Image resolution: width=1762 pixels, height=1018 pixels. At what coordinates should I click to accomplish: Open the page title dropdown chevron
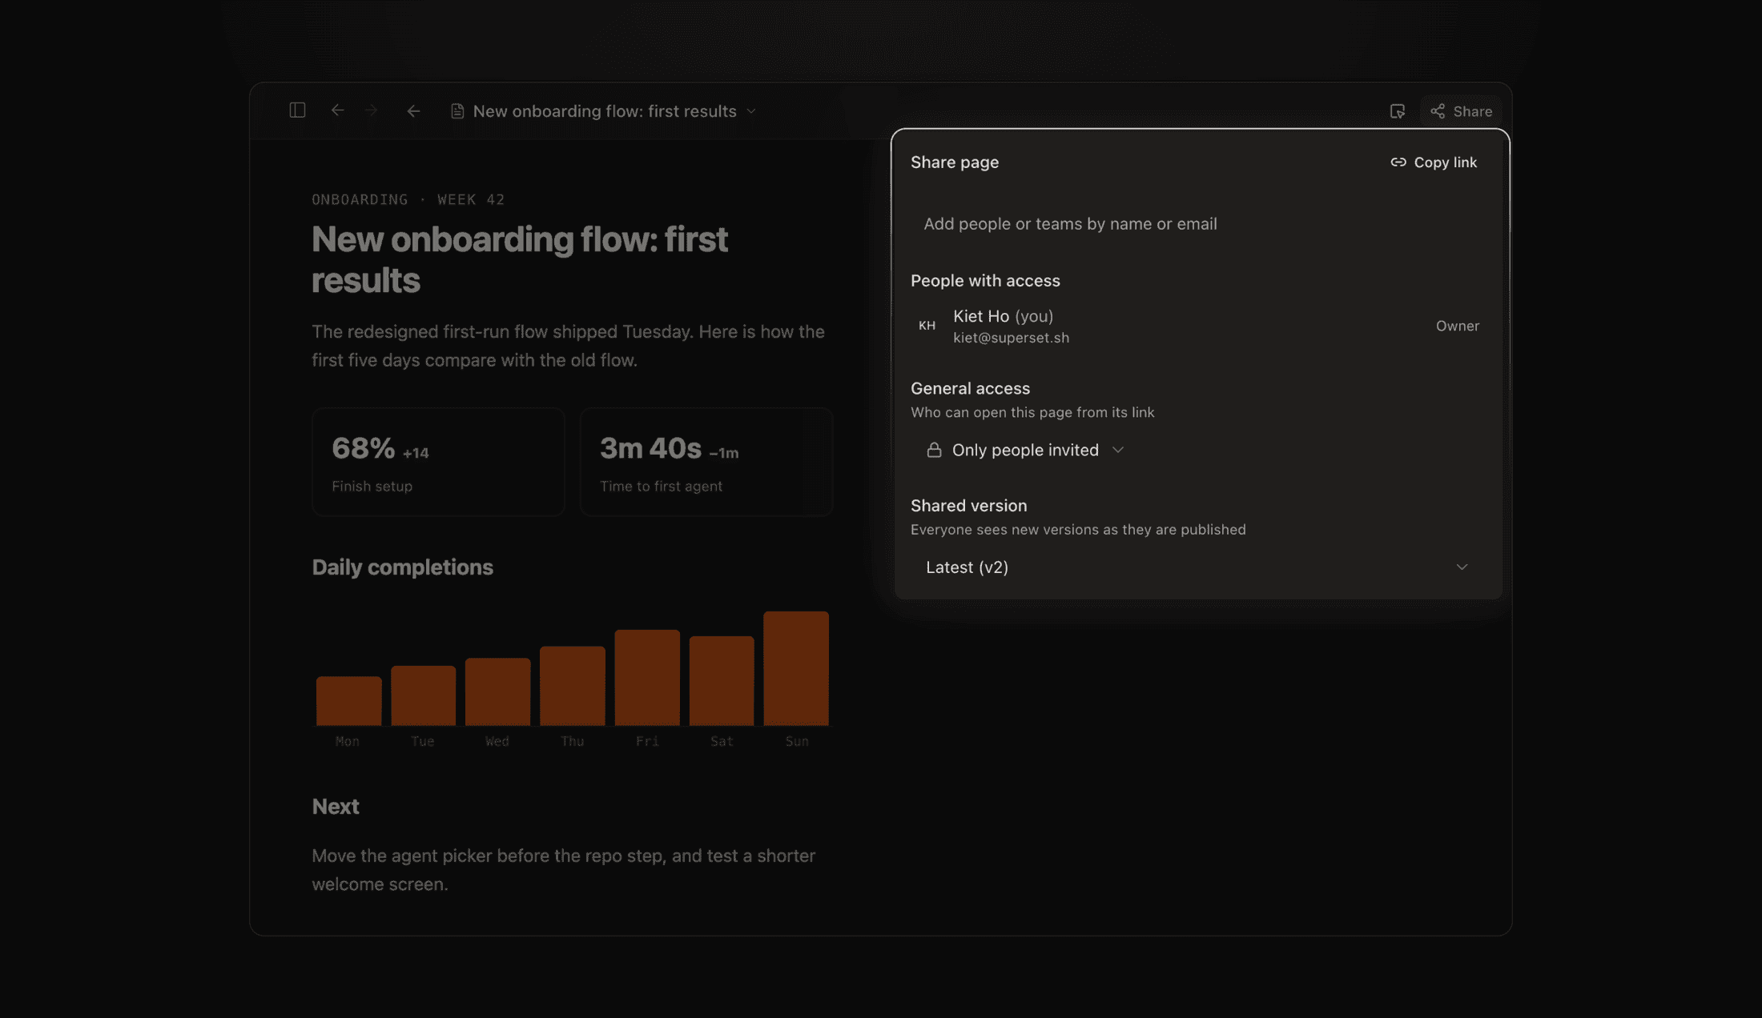click(x=751, y=111)
